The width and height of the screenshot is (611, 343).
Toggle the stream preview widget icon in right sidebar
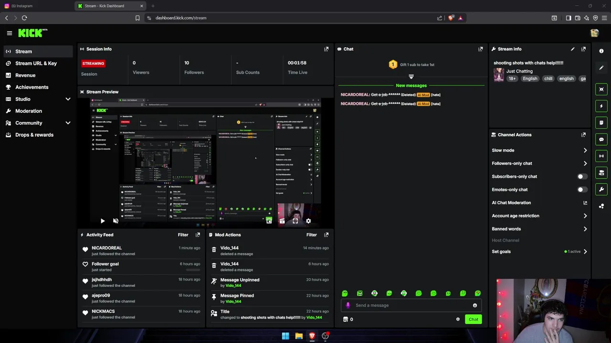pos(601,89)
